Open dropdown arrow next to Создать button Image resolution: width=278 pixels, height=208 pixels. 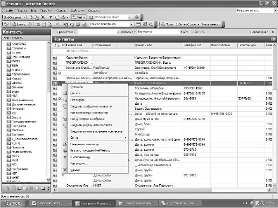[x=24, y=17]
